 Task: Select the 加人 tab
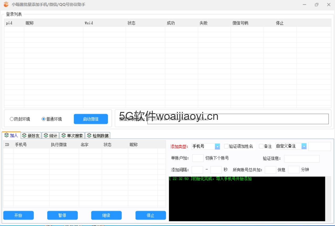click(11, 135)
